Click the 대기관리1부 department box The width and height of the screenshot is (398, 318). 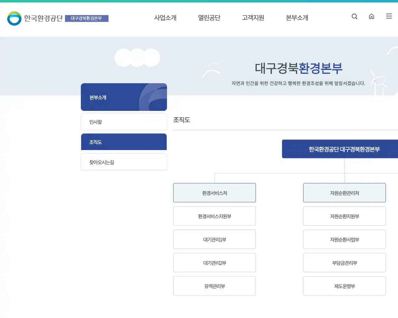(214, 239)
